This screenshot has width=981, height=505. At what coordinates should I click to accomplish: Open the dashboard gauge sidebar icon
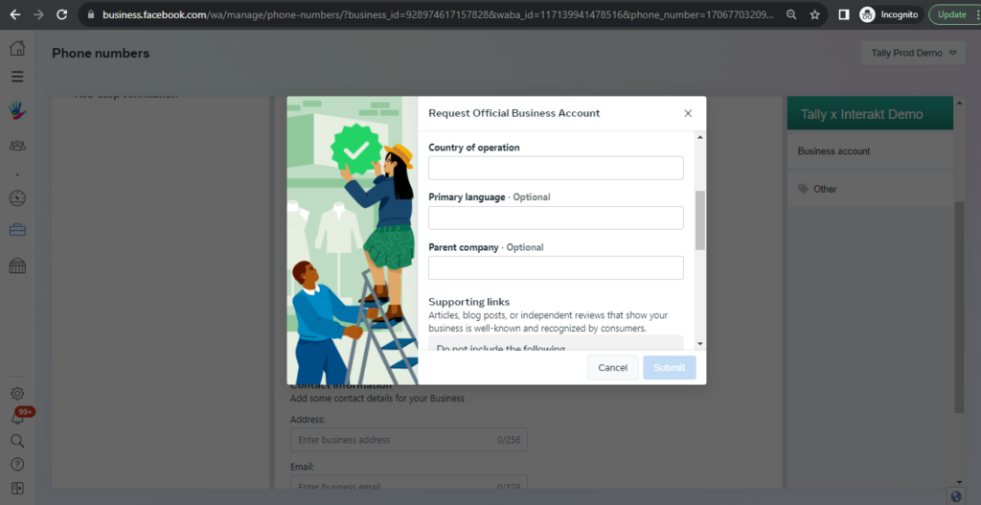click(17, 199)
